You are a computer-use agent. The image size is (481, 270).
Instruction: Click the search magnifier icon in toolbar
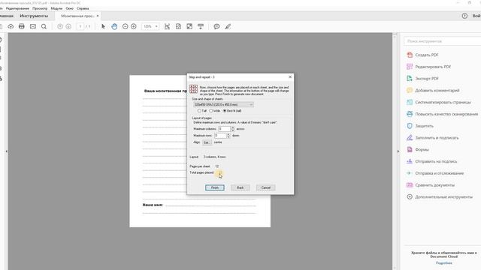pyautogui.click(x=44, y=27)
